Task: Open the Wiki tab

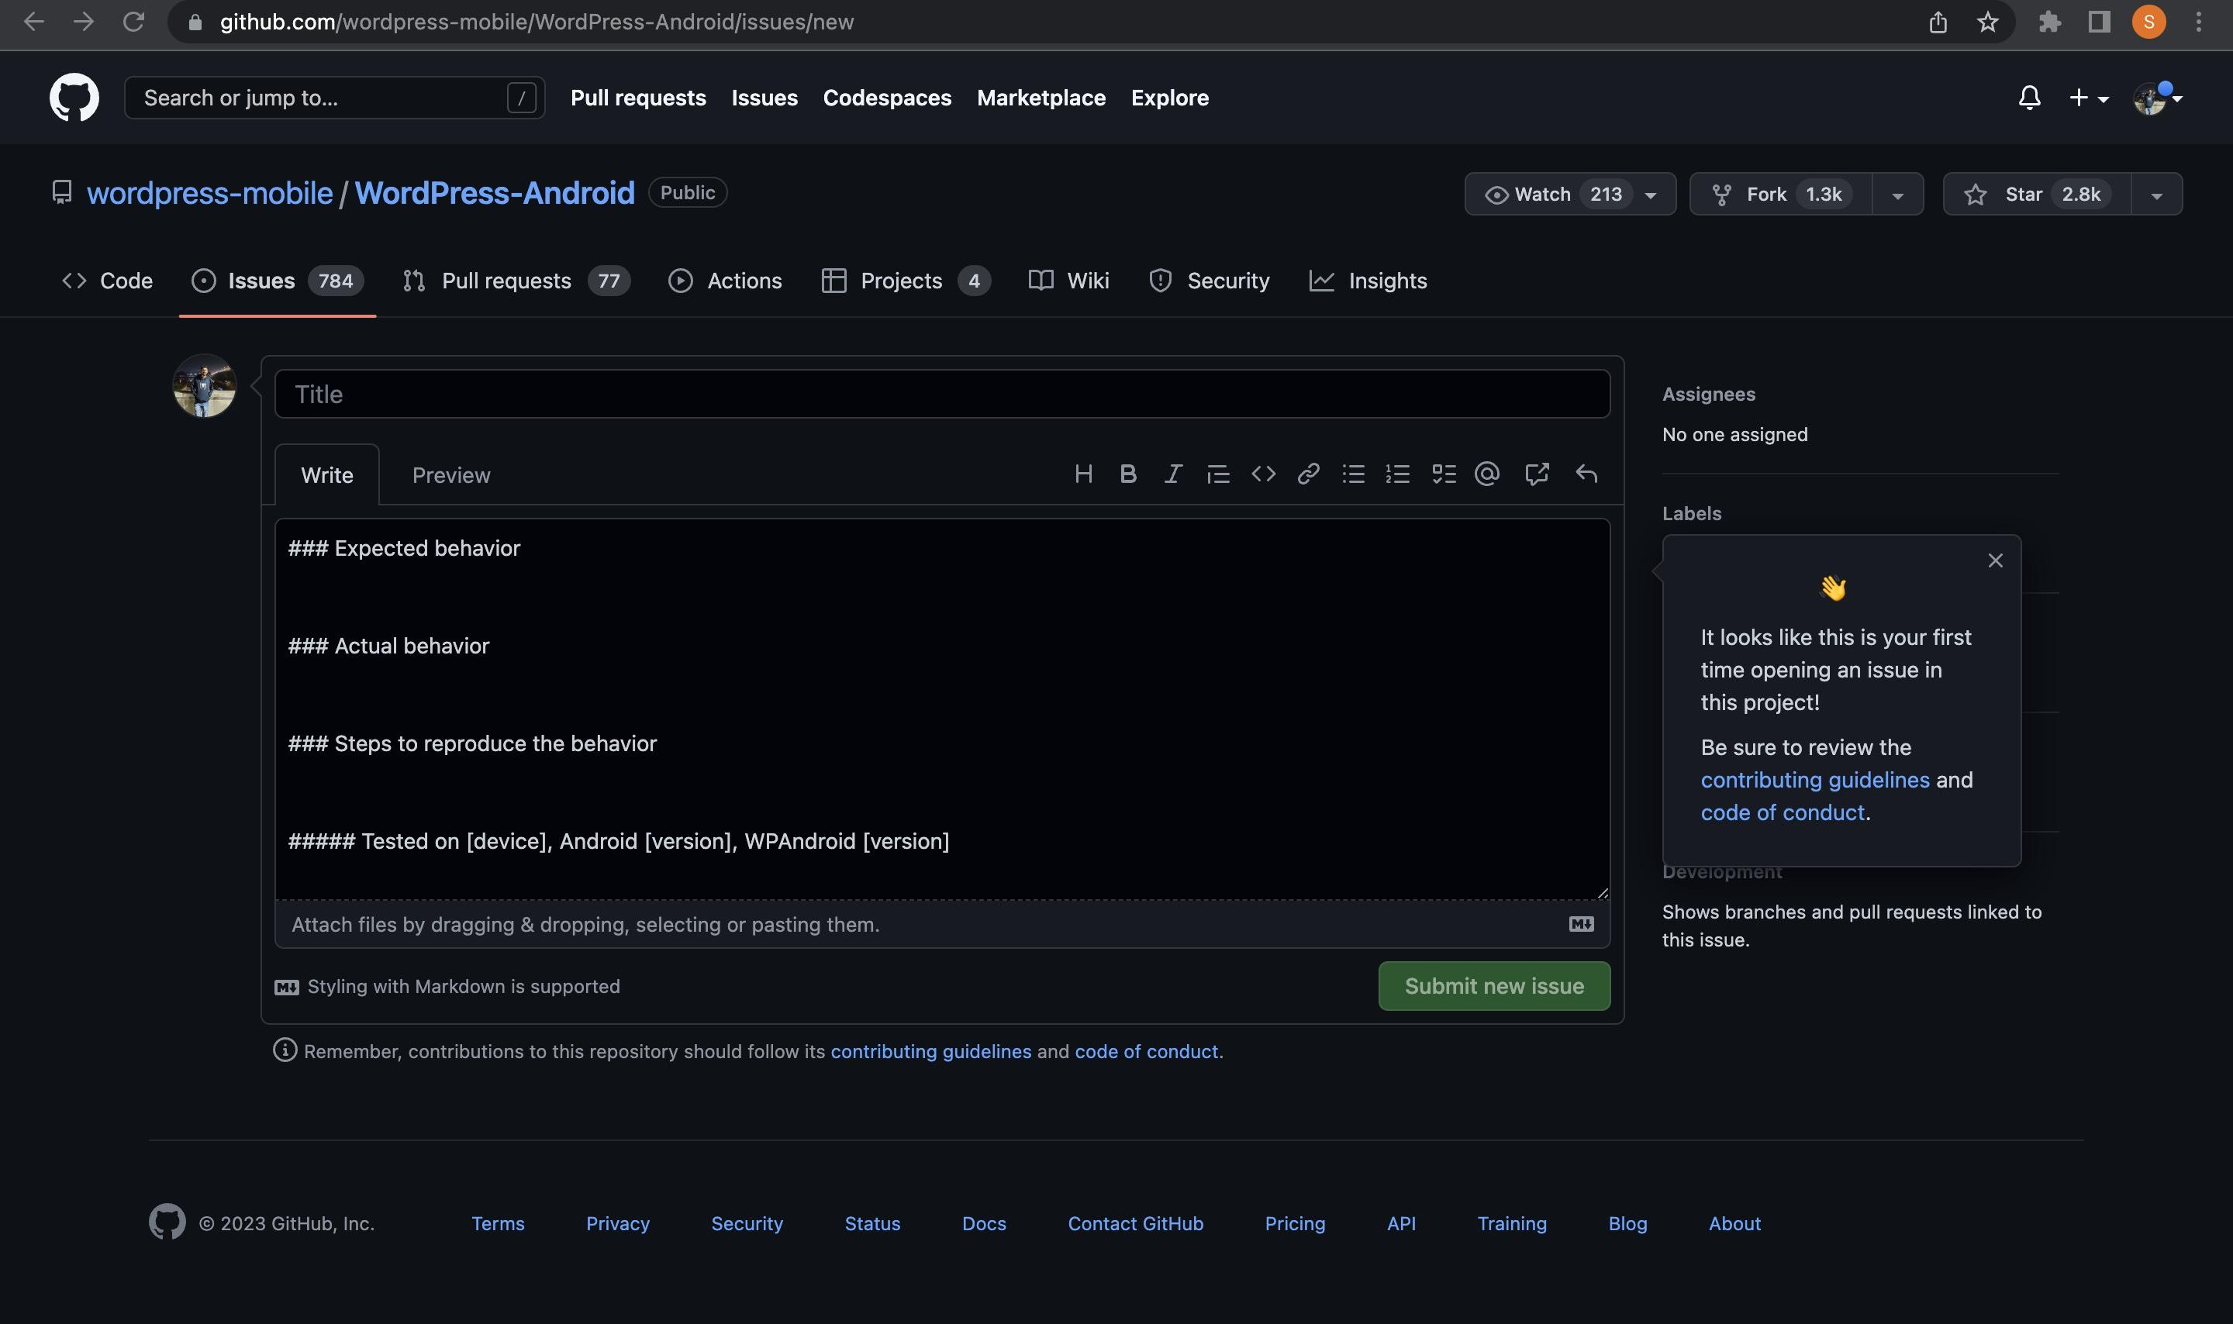Action: [x=1068, y=280]
